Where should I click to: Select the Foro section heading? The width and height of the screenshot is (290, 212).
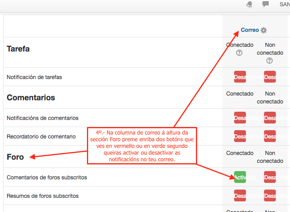15,157
